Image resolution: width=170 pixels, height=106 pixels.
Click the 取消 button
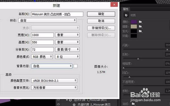101,21
